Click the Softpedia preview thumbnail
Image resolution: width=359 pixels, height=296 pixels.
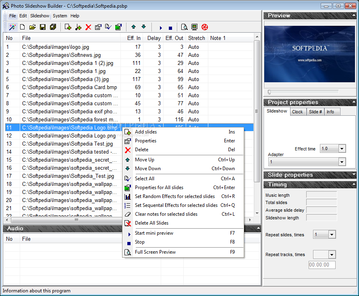point(309,54)
